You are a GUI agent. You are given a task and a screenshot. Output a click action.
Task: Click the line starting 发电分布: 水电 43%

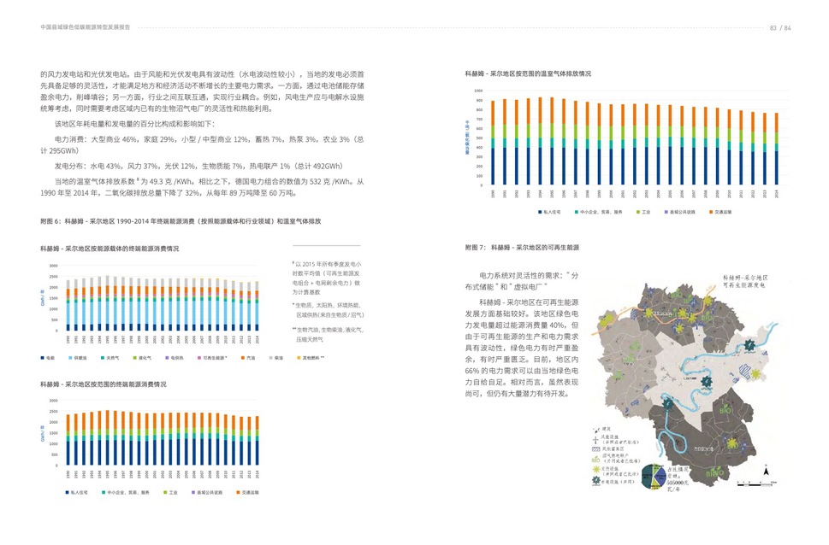pyautogui.click(x=198, y=166)
